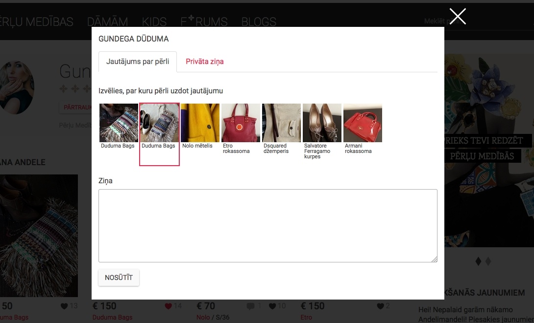Select the Salvatore Ferragamo kurpes thumbnail
This screenshot has height=323, width=534.
pyautogui.click(x=322, y=123)
